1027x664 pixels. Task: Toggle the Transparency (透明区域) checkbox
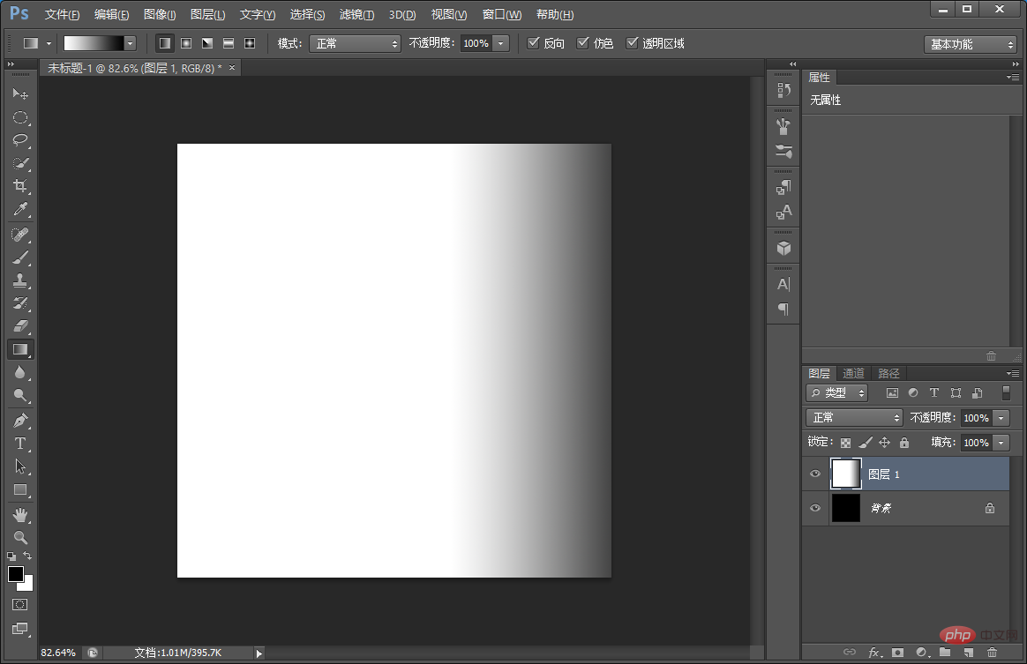[632, 43]
